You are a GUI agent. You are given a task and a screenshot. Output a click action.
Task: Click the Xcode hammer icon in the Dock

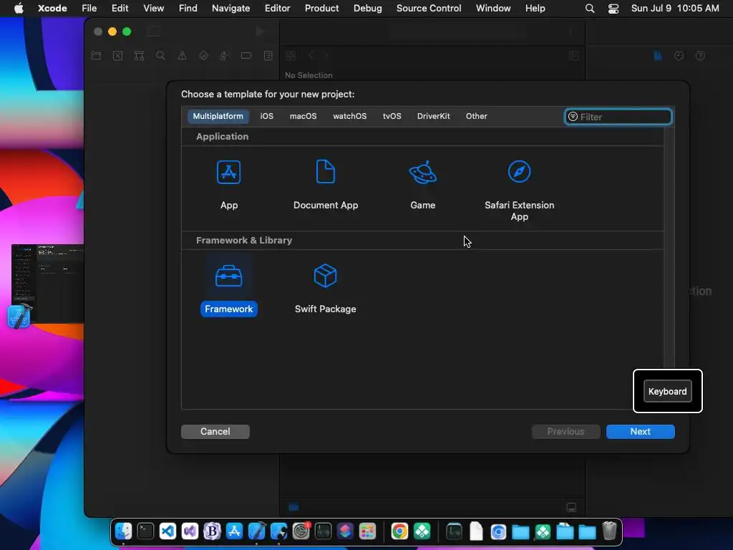click(257, 531)
